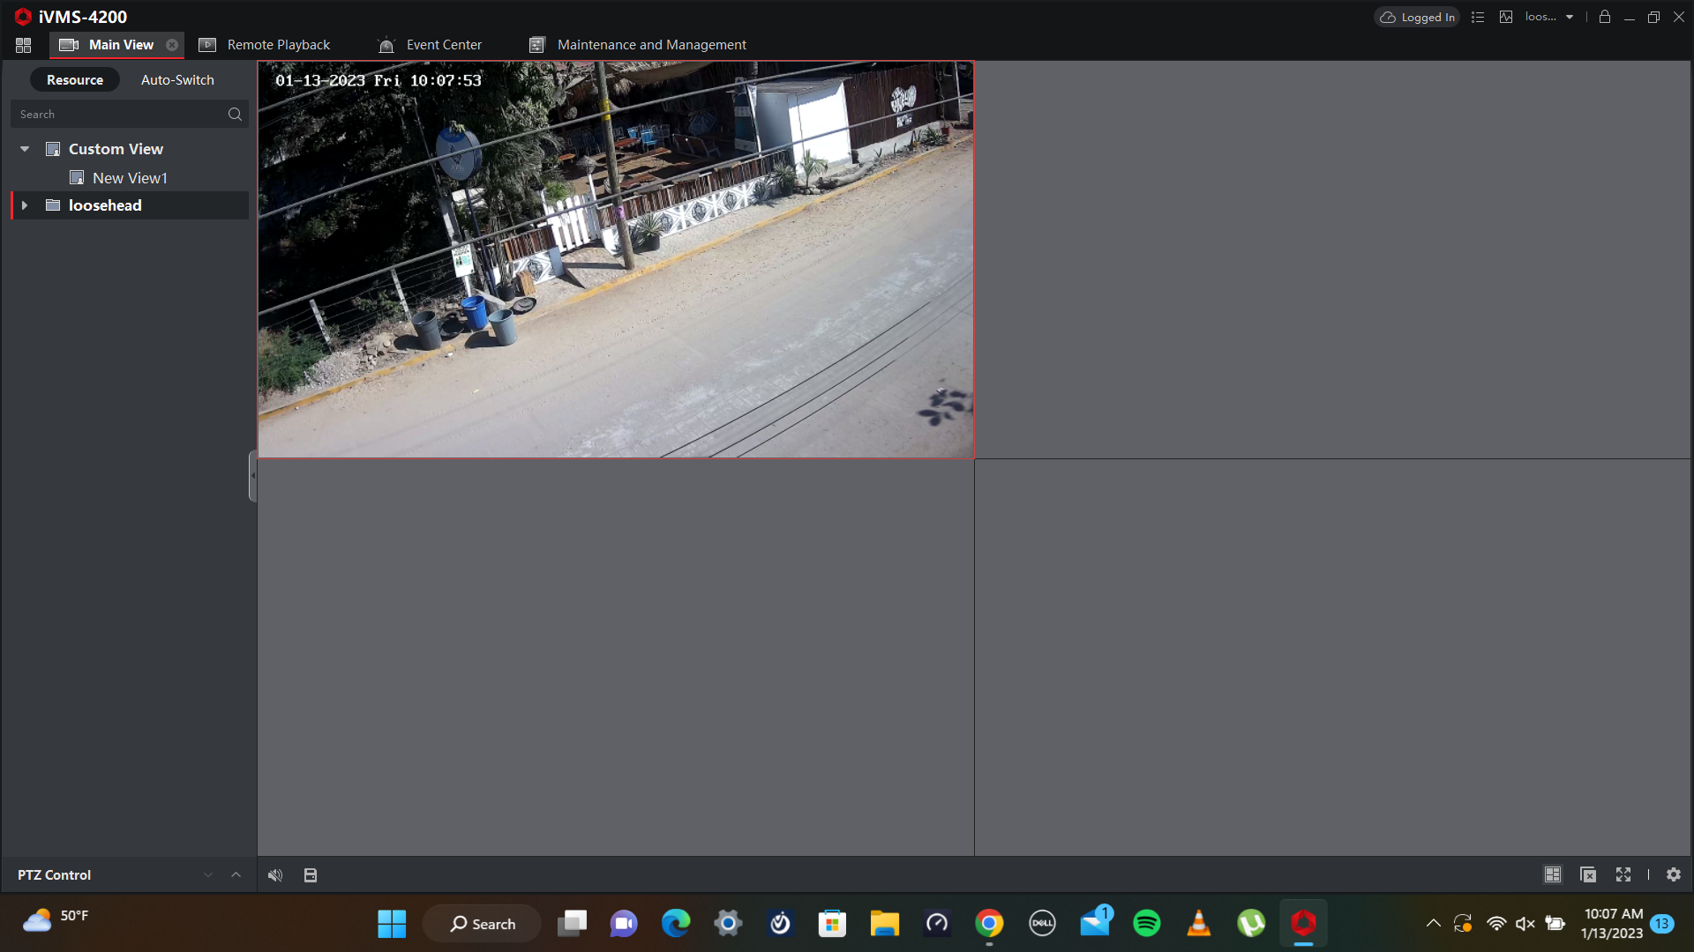Screen dimensions: 1694x952
Task: Click the save view icon
Action: click(x=311, y=875)
